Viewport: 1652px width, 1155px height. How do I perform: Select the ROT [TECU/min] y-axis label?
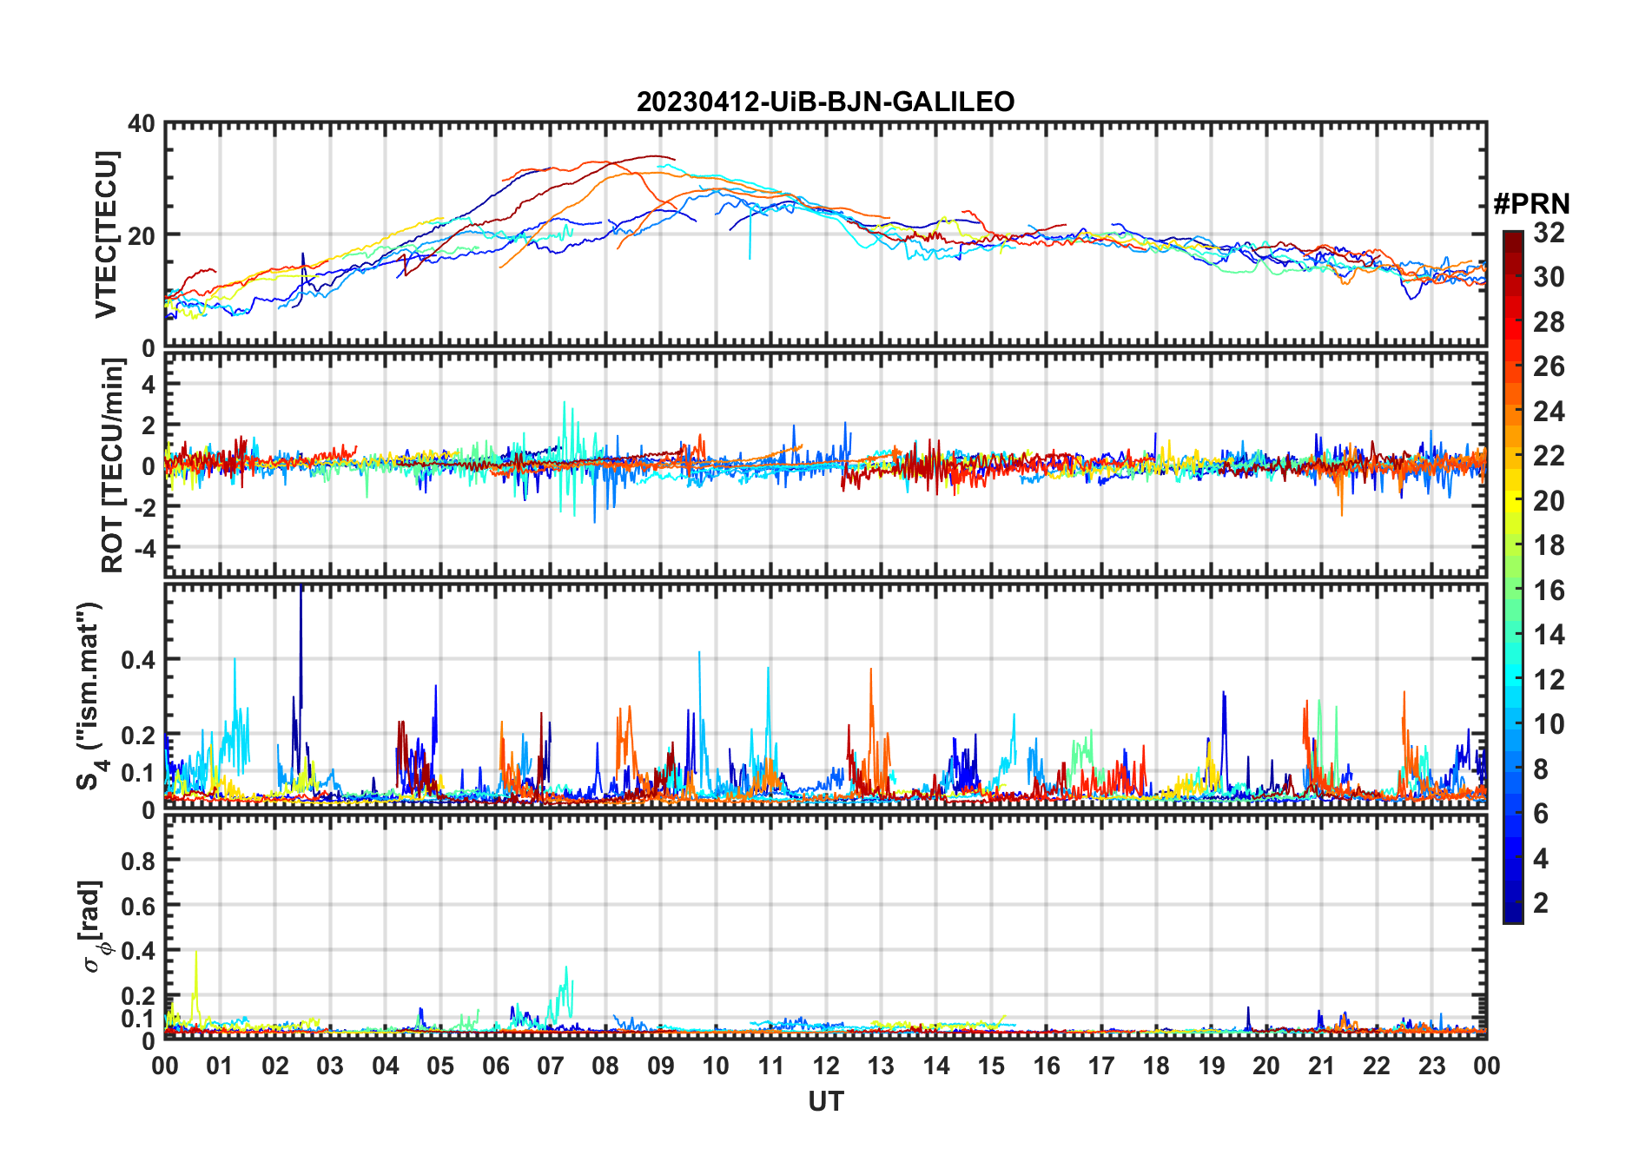[x=113, y=465]
